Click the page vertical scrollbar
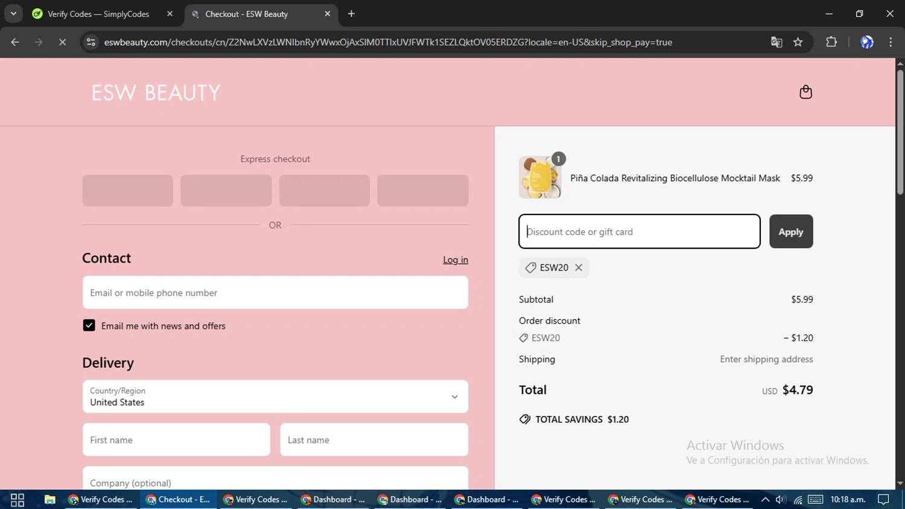Viewport: 905px width, 509px height. [900, 133]
